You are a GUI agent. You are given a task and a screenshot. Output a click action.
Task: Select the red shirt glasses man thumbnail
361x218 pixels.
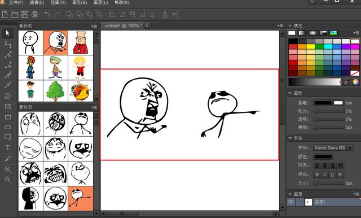[81, 42]
